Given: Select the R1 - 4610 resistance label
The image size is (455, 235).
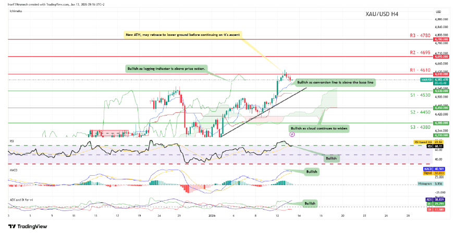Looking at the screenshot, I should (x=420, y=70).
